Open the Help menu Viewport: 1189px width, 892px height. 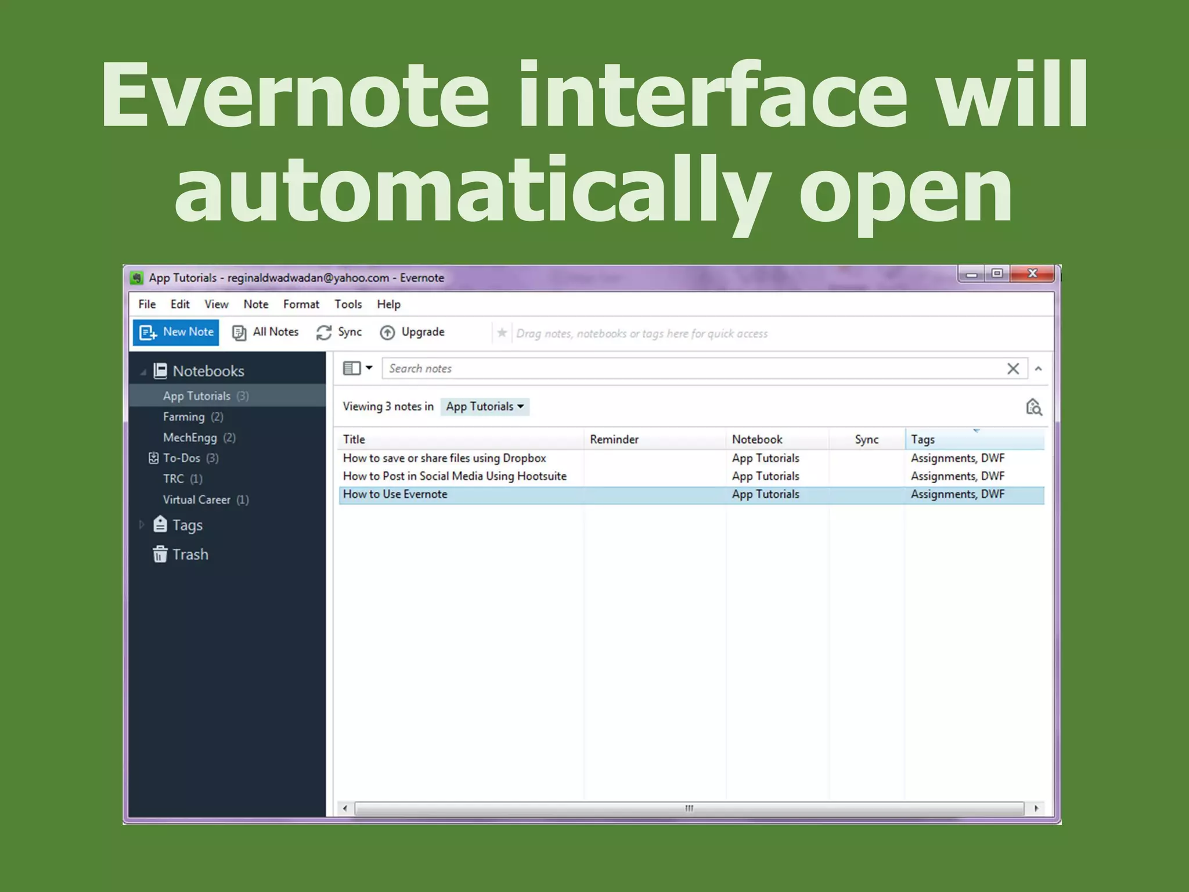(x=388, y=304)
